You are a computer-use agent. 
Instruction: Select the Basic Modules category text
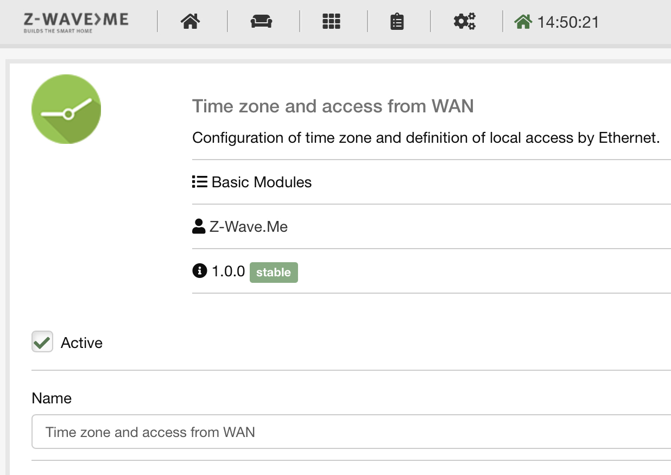click(262, 182)
